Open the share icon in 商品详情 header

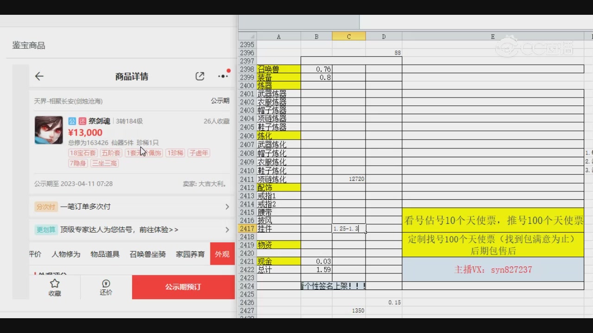point(200,77)
